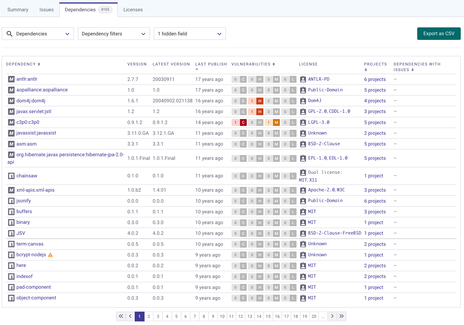Sort by Last Publish column header
The width and height of the screenshot is (464, 325).
(x=211, y=64)
